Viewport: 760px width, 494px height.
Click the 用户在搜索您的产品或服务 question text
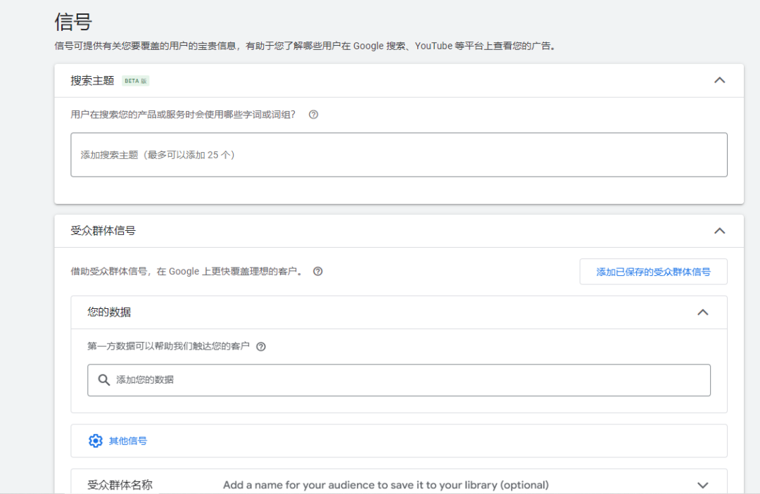[183, 115]
